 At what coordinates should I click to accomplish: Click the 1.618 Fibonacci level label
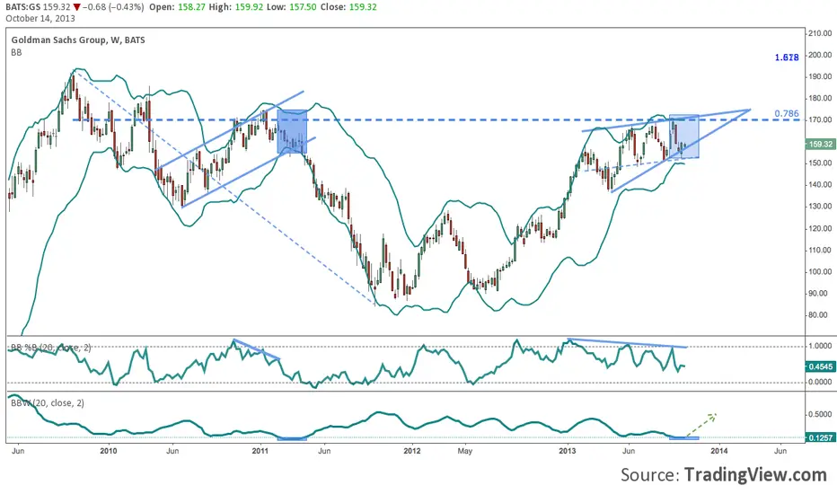pyautogui.click(x=787, y=57)
